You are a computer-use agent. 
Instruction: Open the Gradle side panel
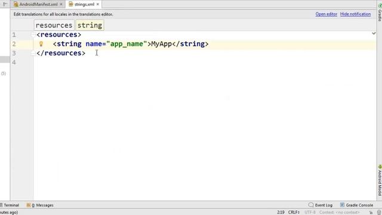(380, 13)
